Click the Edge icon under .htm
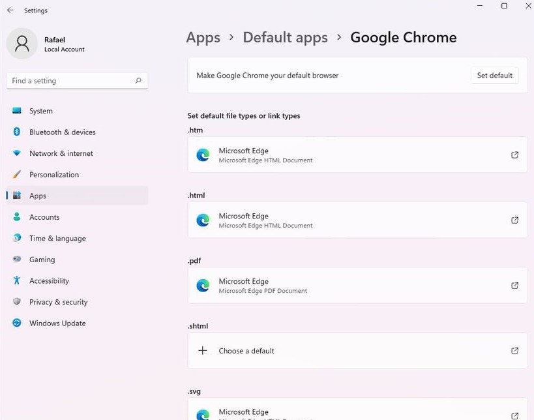The height and width of the screenshot is (420, 534). (203, 155)
